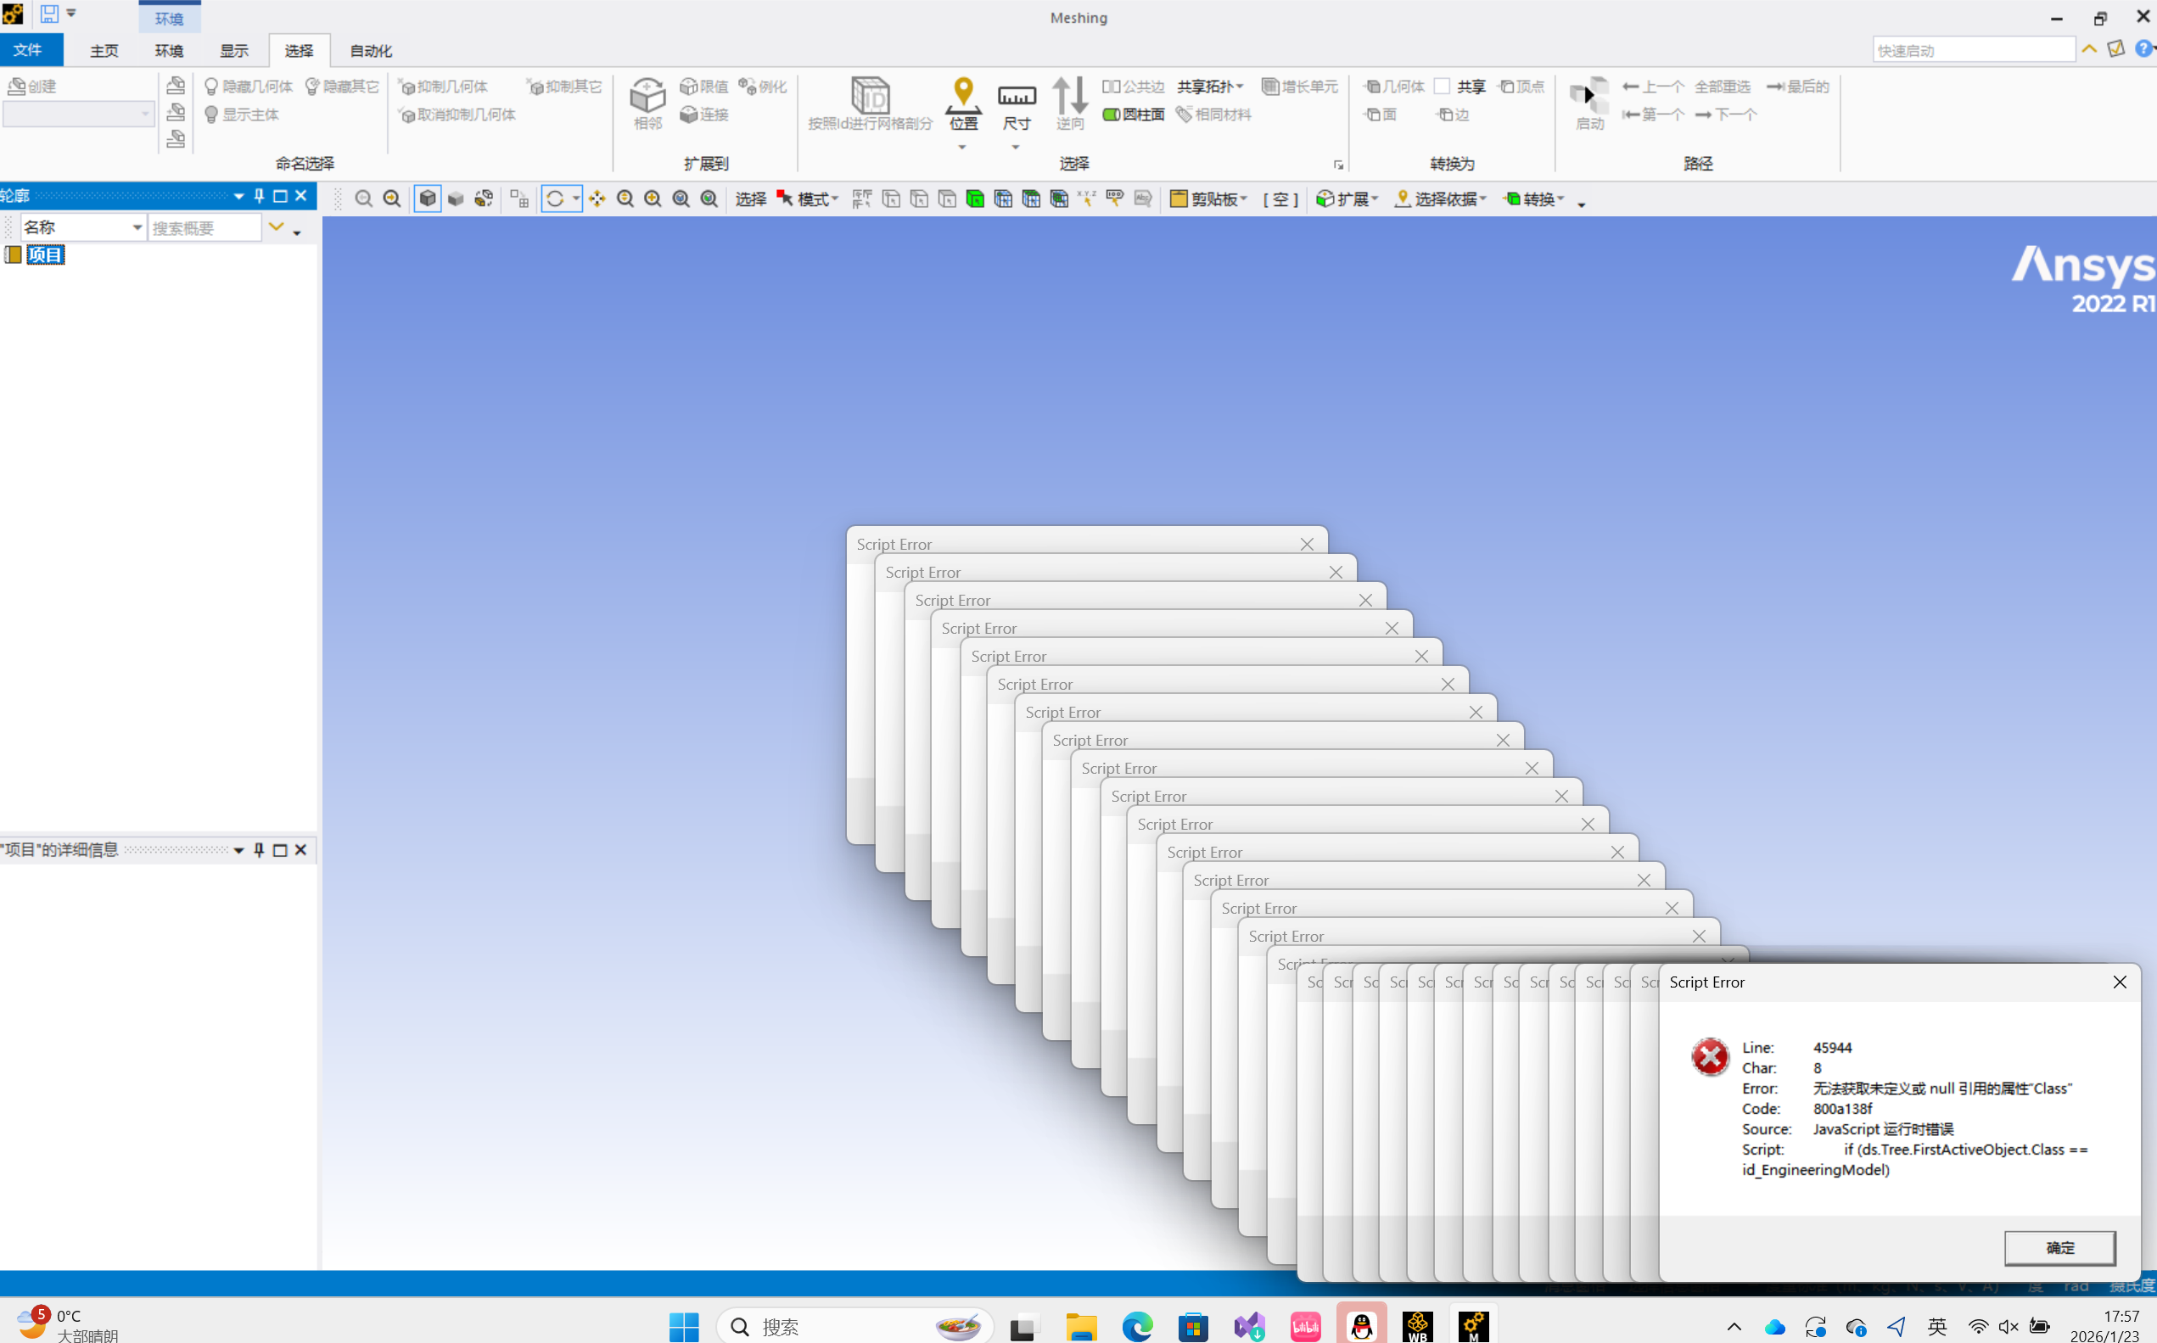The height and width of the screenshot is (1343, 2157).
Task: Pin the 轮廓 outline panel
Action: (x=260, y=195)
